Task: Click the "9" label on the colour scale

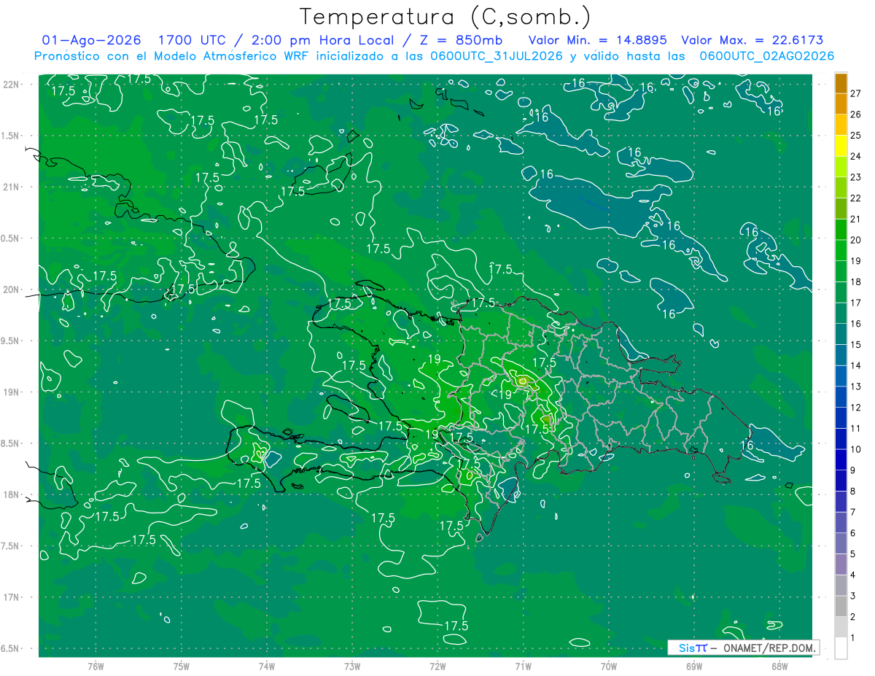Action: coord(853,470)
